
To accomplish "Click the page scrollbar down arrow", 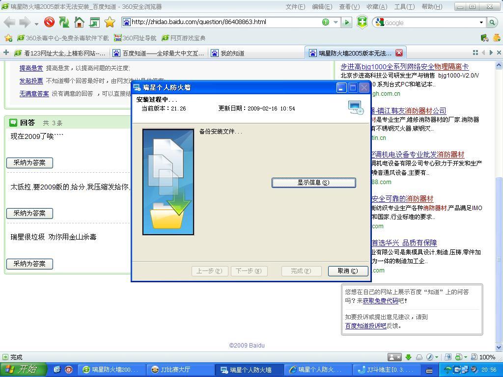I will pos(499,347).
